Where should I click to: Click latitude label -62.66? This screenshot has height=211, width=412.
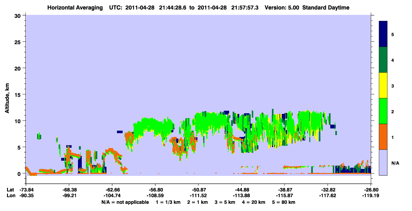click(112, 190)
